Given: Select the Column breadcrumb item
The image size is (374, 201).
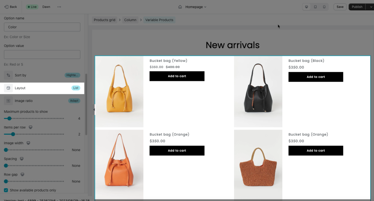Looking at the screenshot, I should point(130,20).
